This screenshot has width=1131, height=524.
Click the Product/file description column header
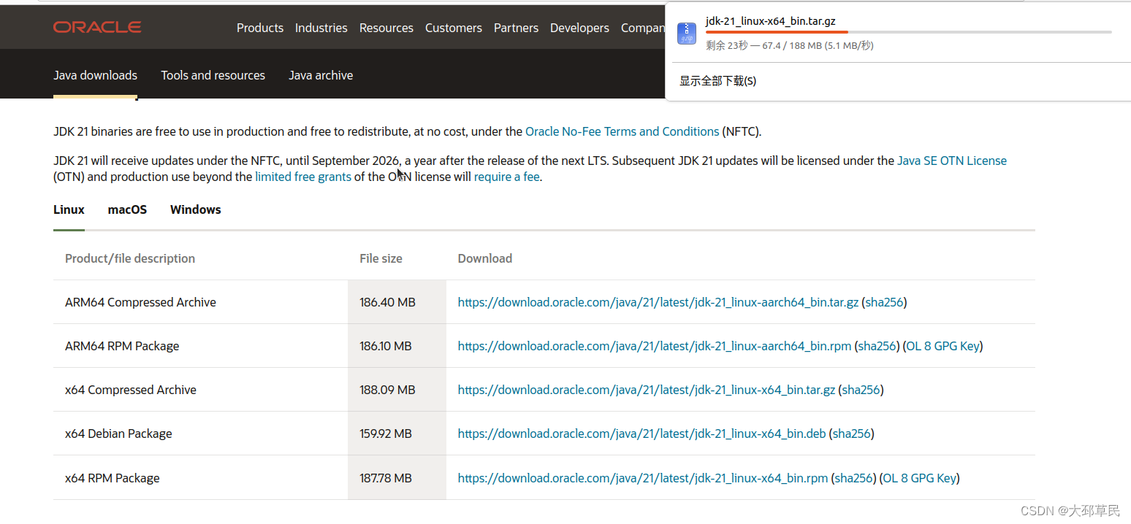[130, 258]
